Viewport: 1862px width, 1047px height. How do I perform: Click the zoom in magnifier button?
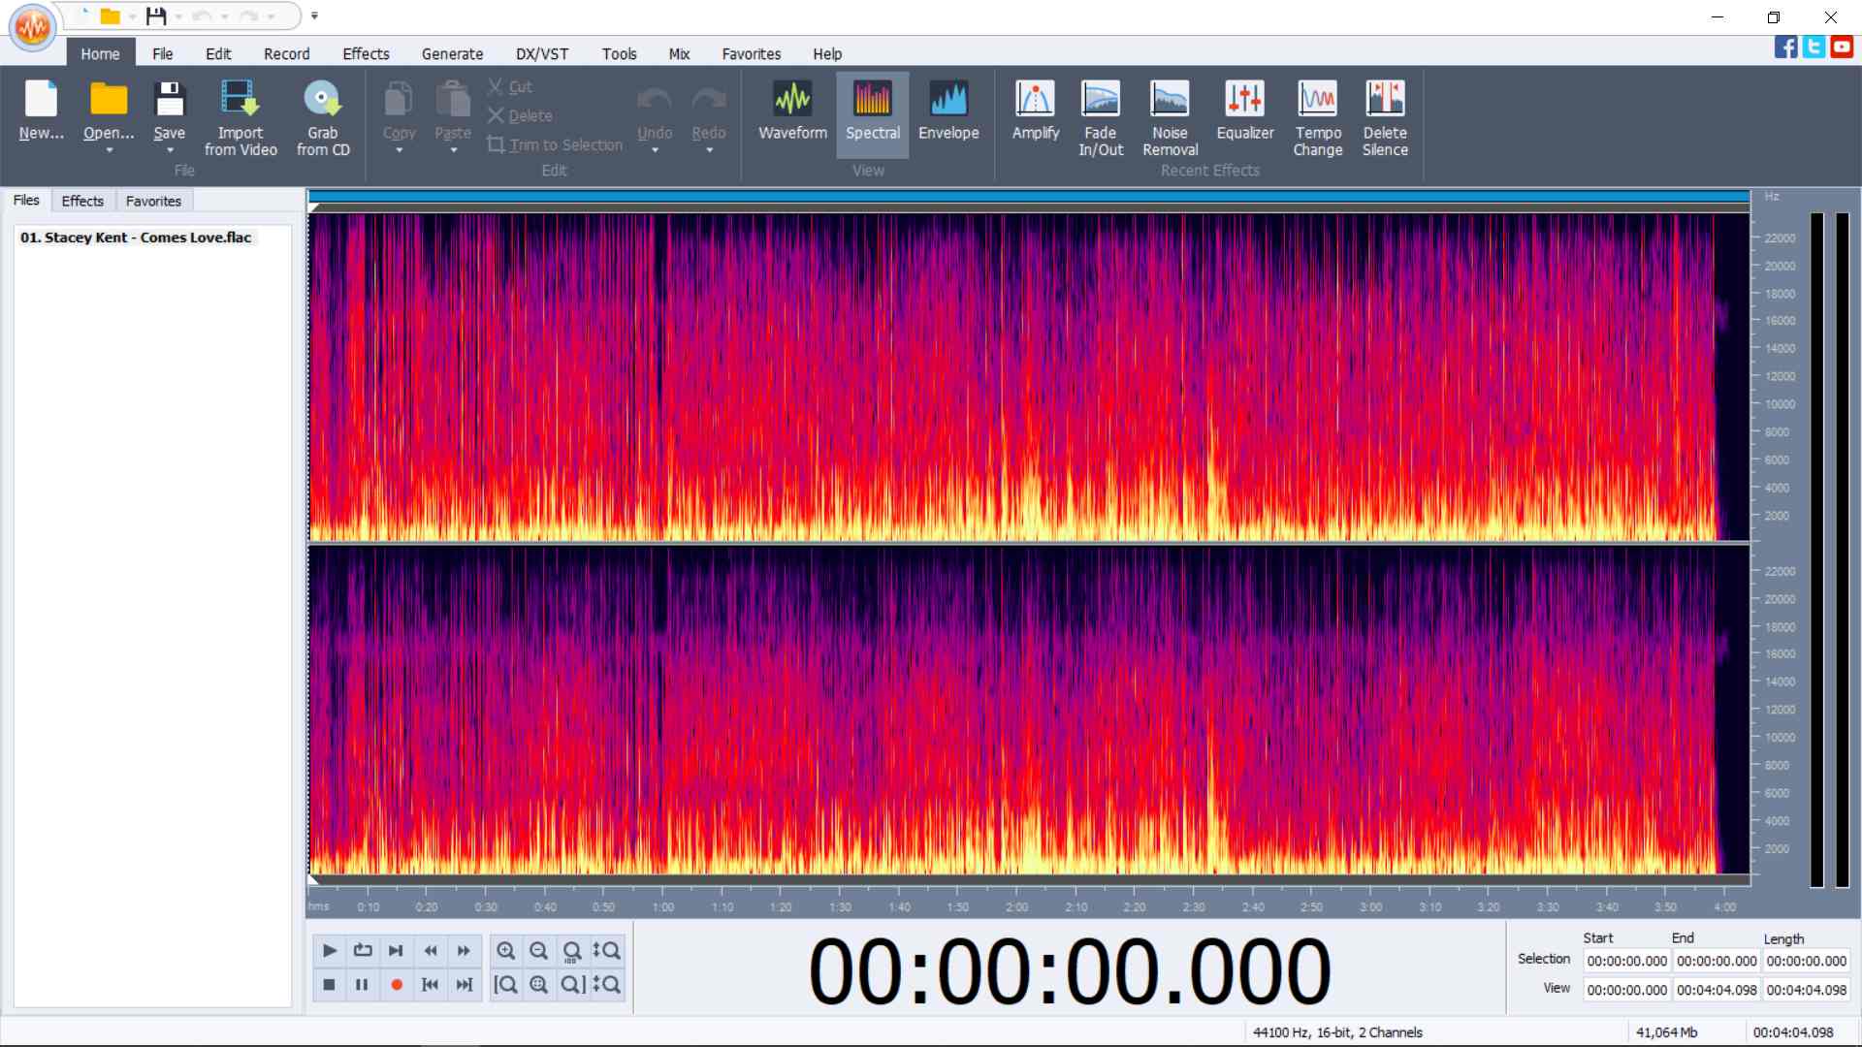point(506,951)
